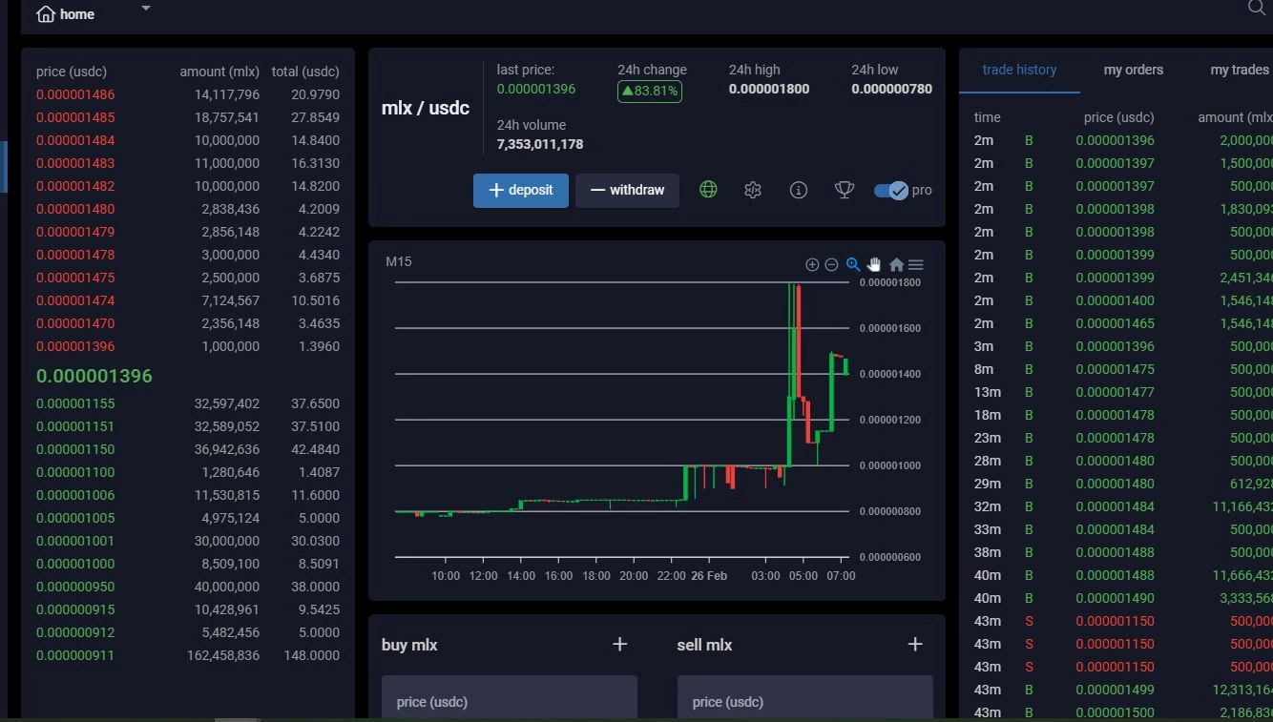Click the buy price (usdc) input field

[x=510, y=698]
